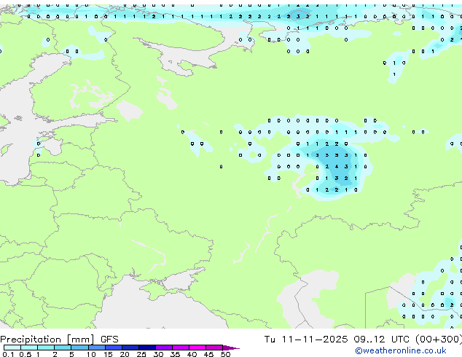Click the "10" legend scale label
This screenshot has width=462, height=357.
click(91, 354)
